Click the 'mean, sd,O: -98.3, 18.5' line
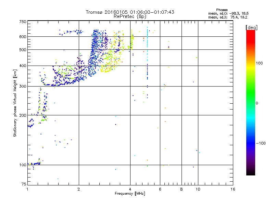 [x=228, y=13]
